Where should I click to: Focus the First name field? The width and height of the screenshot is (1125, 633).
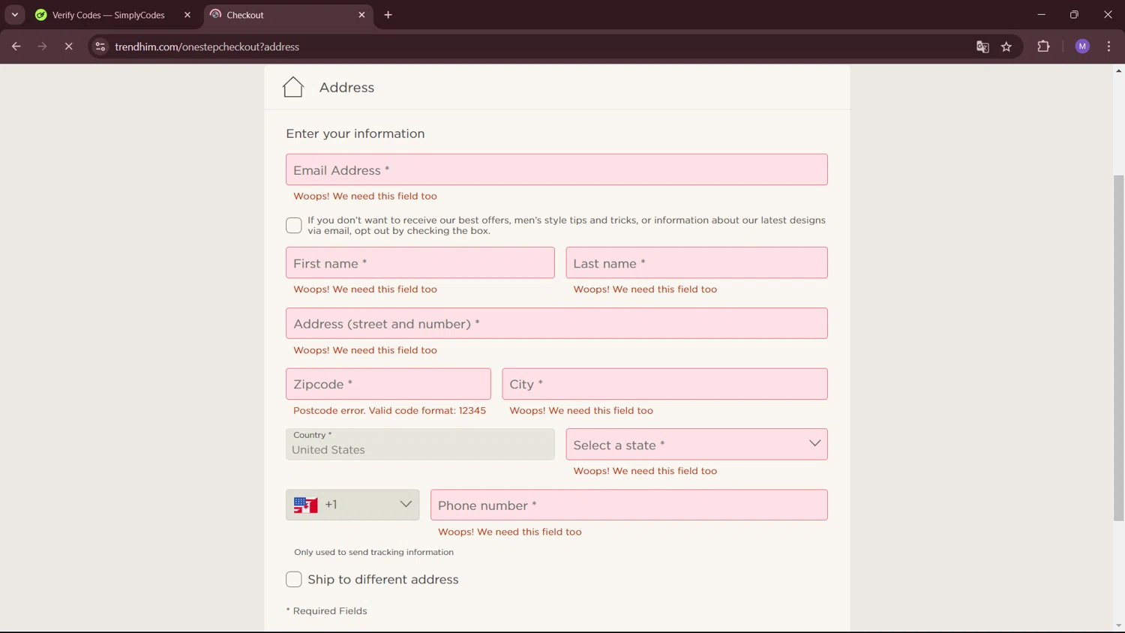point(420,262)
